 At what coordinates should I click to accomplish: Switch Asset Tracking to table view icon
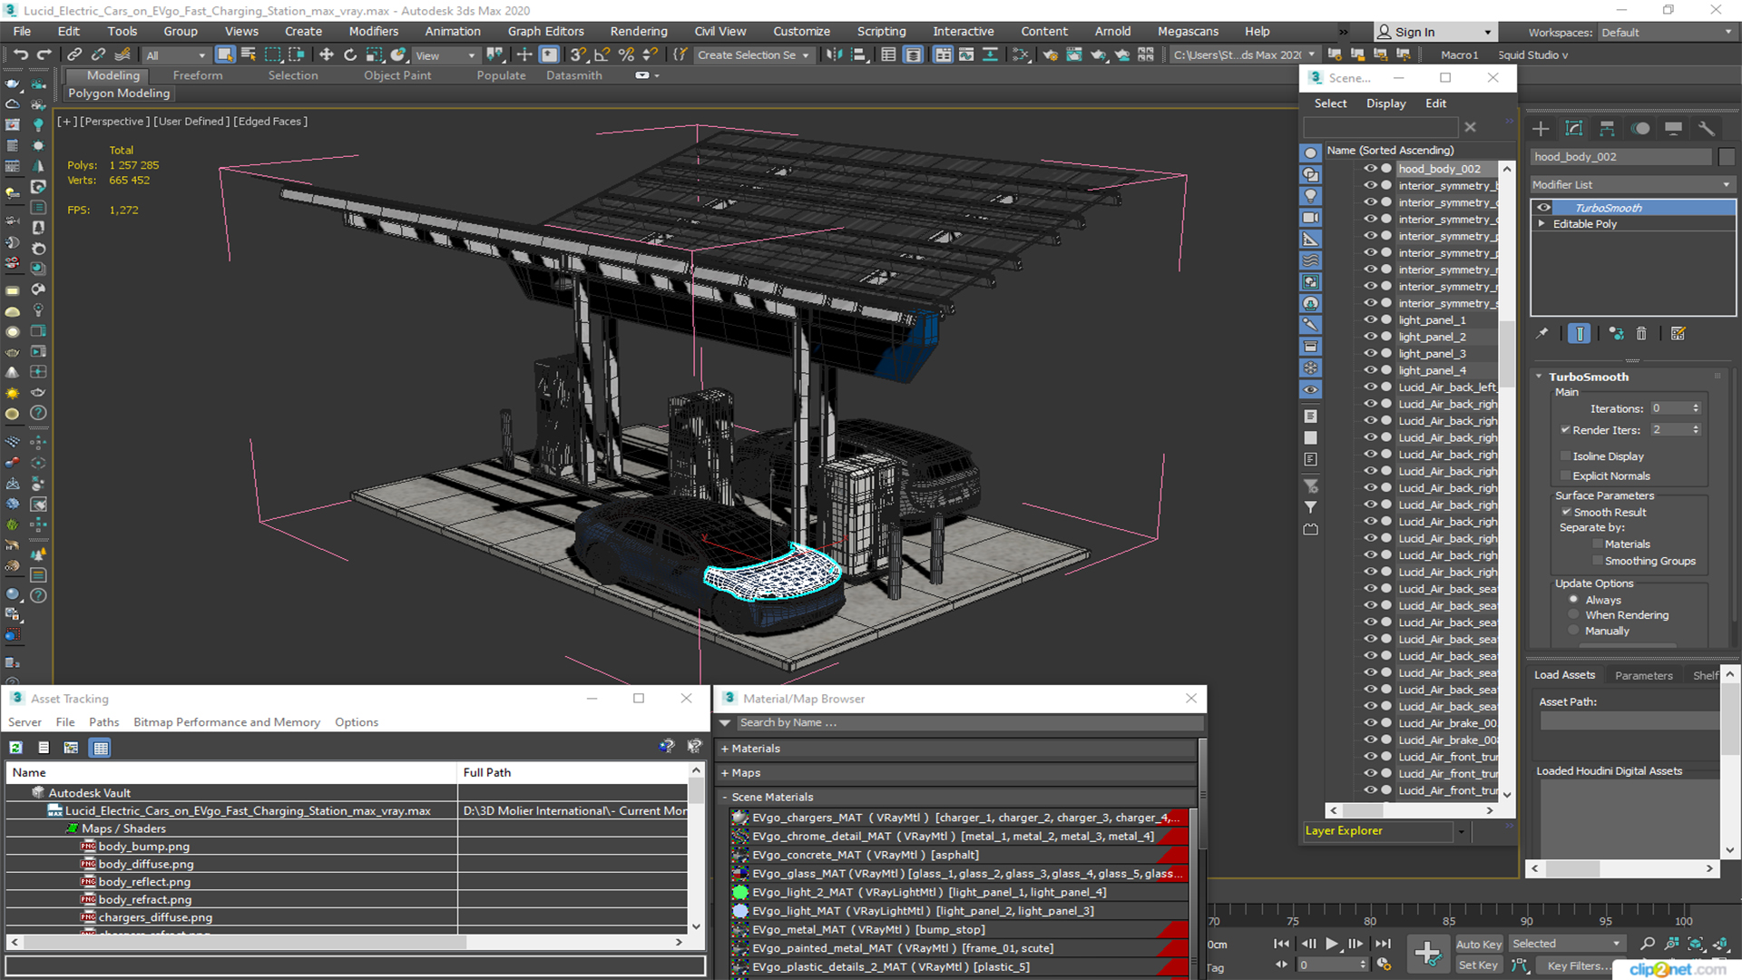pyautogui.click(x=101, y=748)
